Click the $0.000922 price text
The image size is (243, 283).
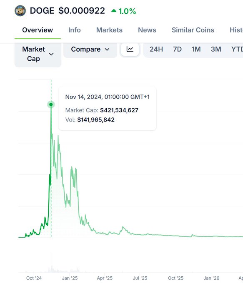(82, 11)
